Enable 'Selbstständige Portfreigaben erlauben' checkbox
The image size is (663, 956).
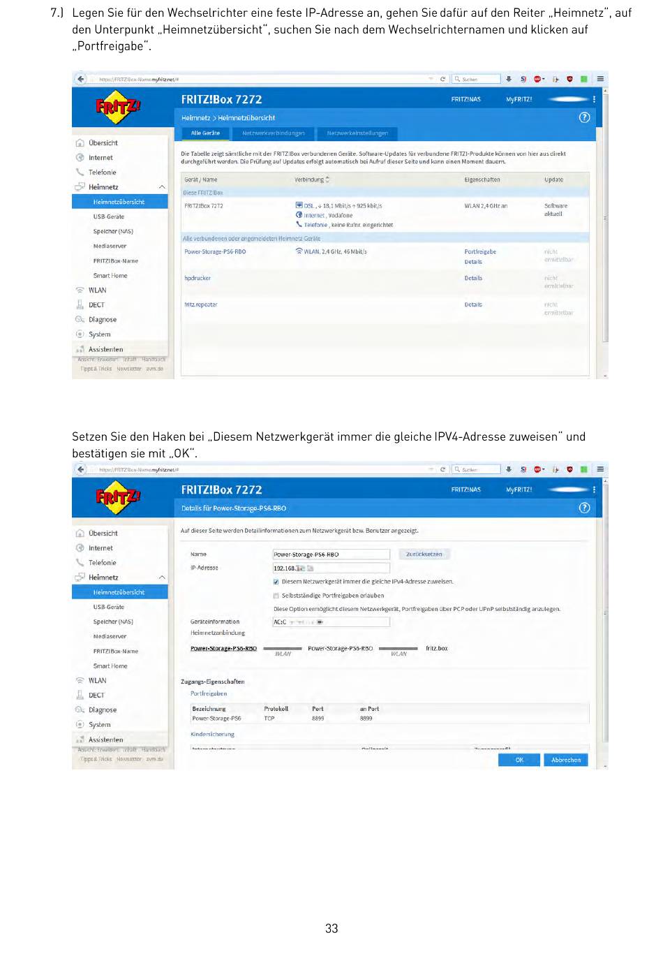pos(276,596)
